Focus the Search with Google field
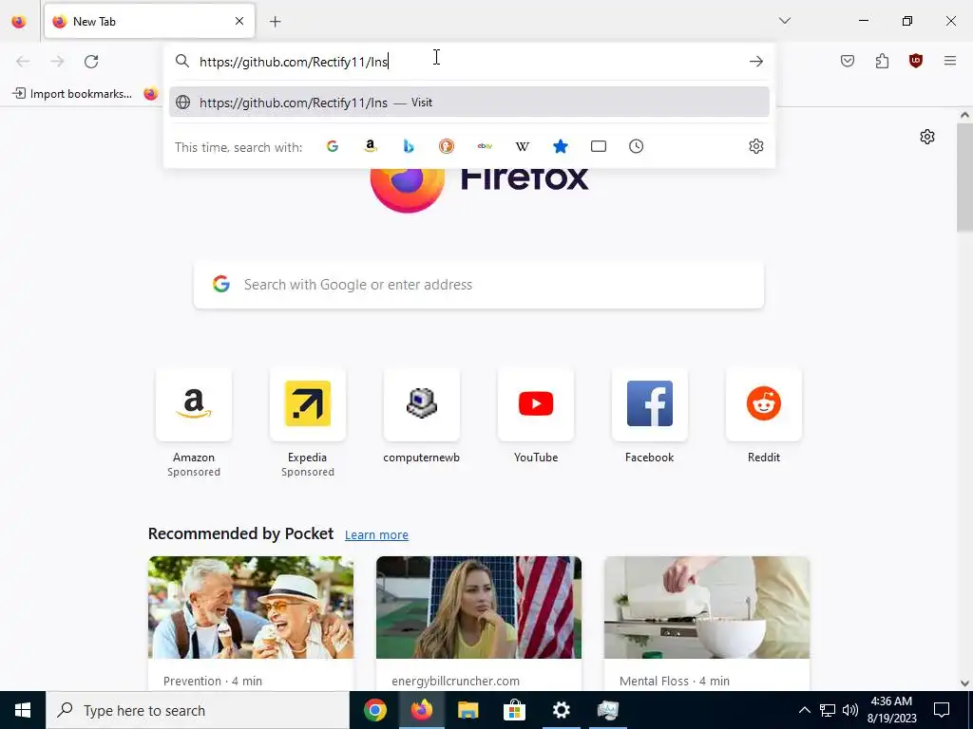 click(x=479, y=285)
